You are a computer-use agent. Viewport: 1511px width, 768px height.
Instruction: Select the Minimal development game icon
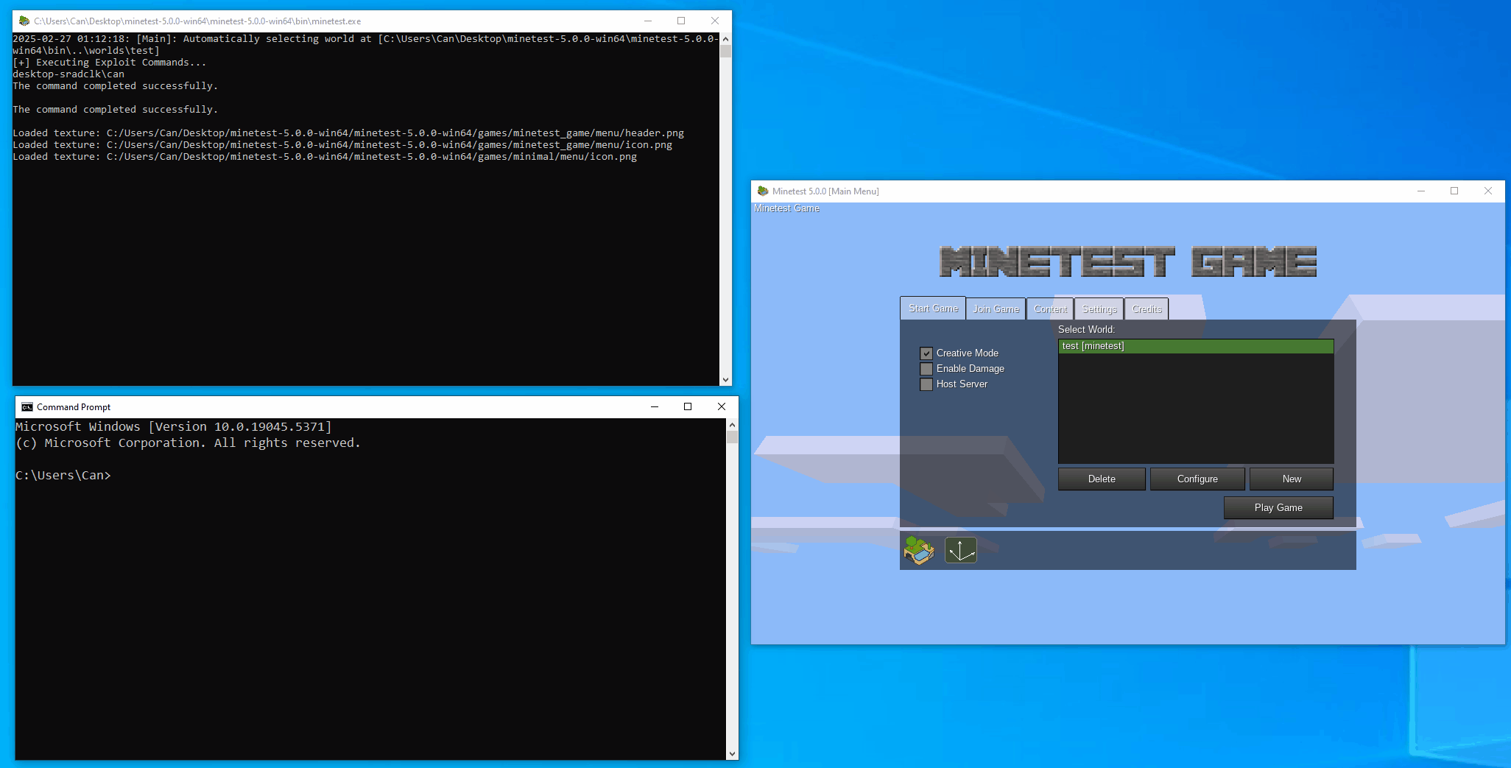click(961, 550)
